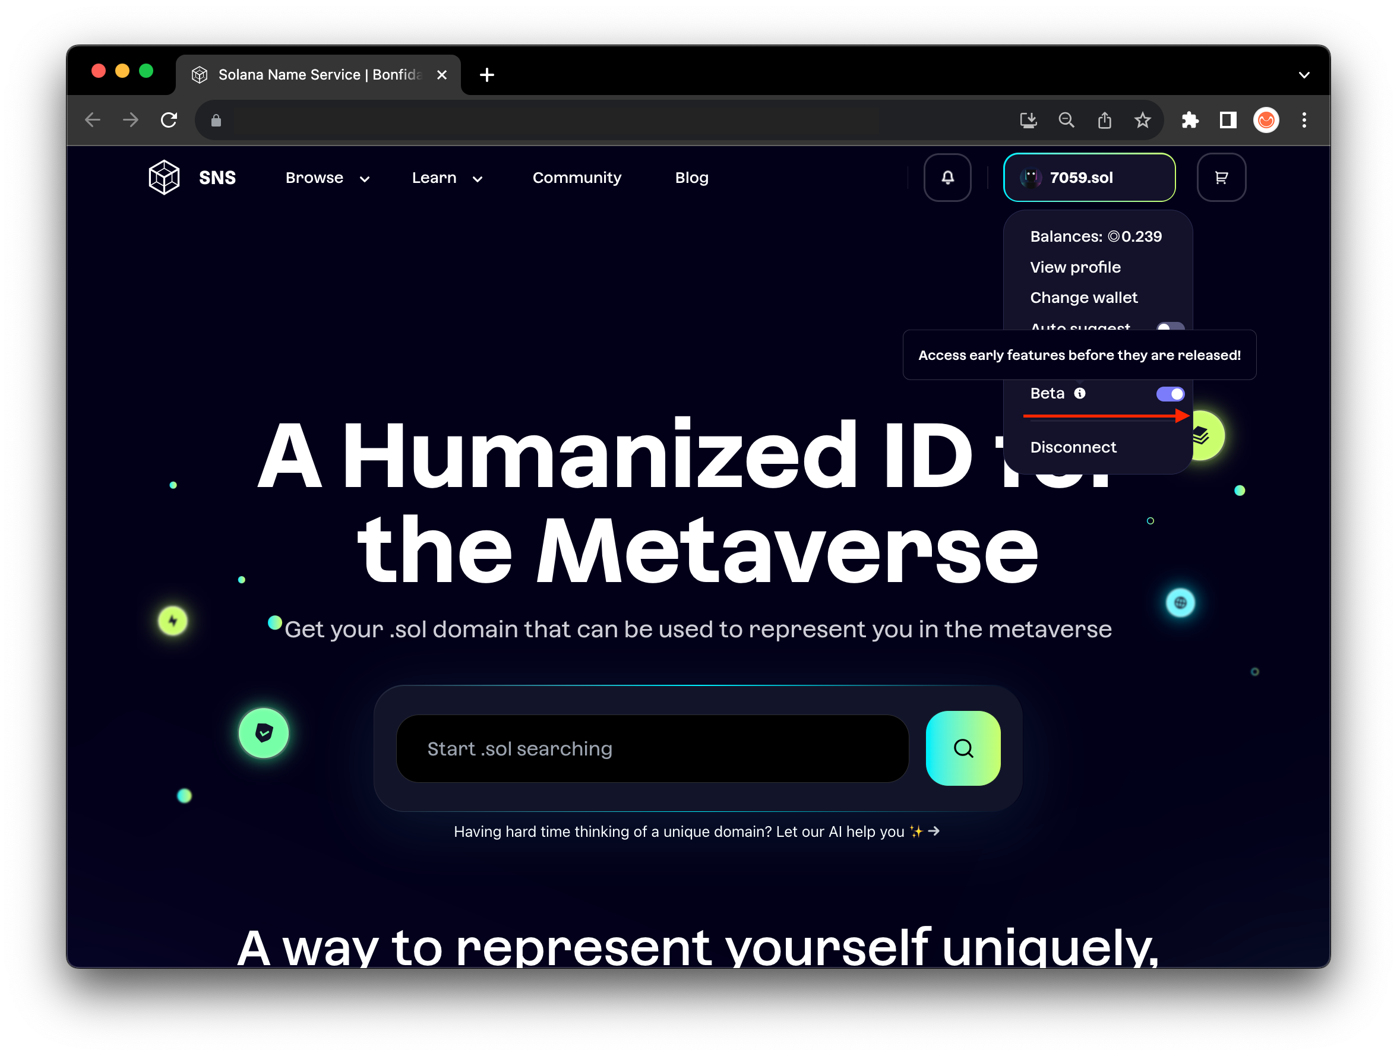
Task: Disable the Beta toggle switch
Action: (1170, 394)
